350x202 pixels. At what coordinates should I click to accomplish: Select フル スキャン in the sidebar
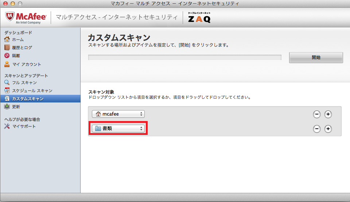tap(24, 82)
